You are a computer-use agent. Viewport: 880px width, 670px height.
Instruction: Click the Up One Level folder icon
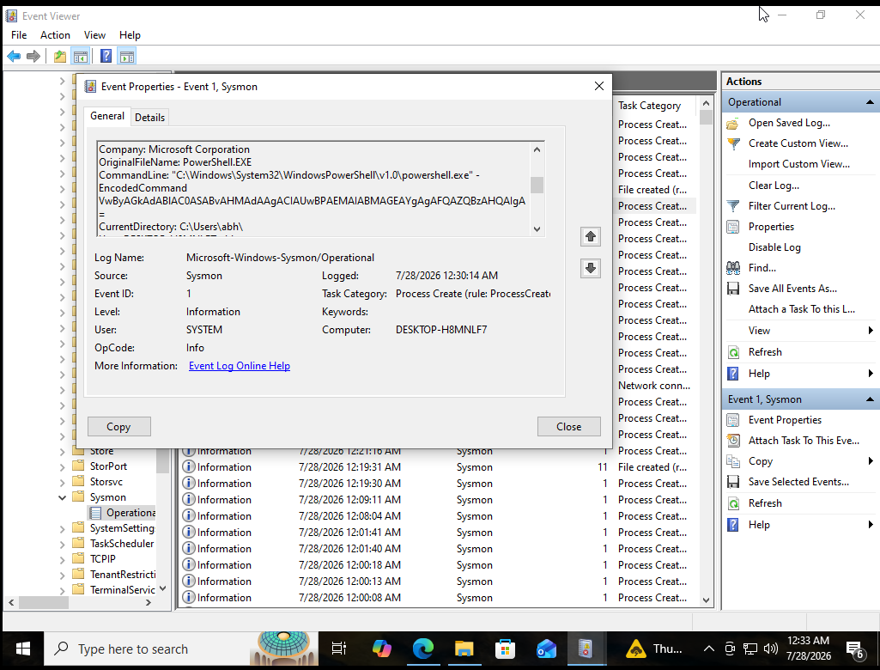tap(60, 56)
